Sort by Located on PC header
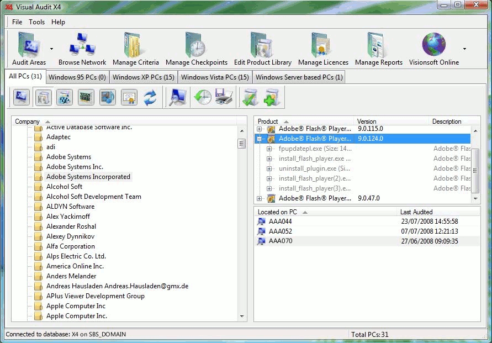 tap(326, 212)
